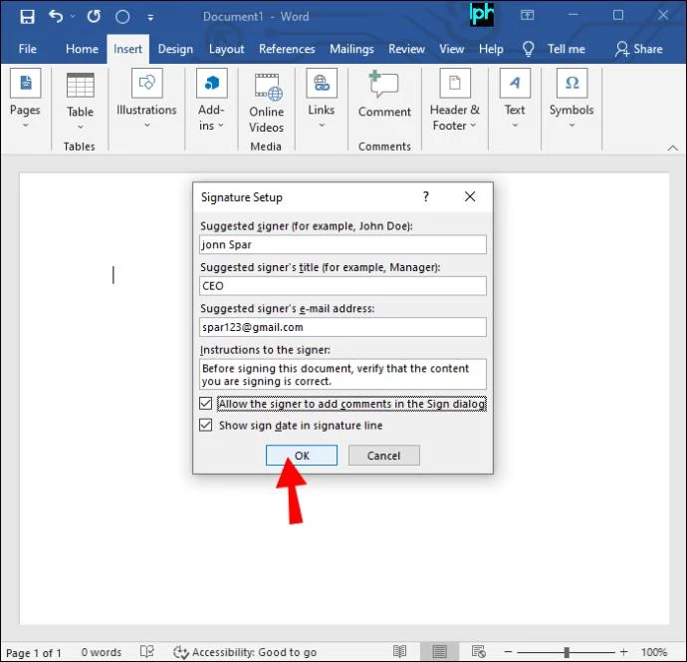Expand the Header & Footer dropdown
Screen dimensions: 687x662
point(473,126)
